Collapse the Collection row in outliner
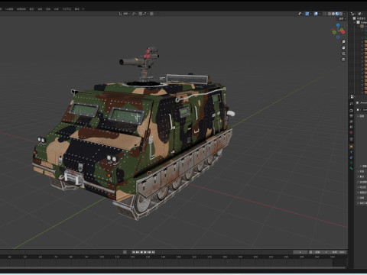367x275 pixels. [355, 22]
